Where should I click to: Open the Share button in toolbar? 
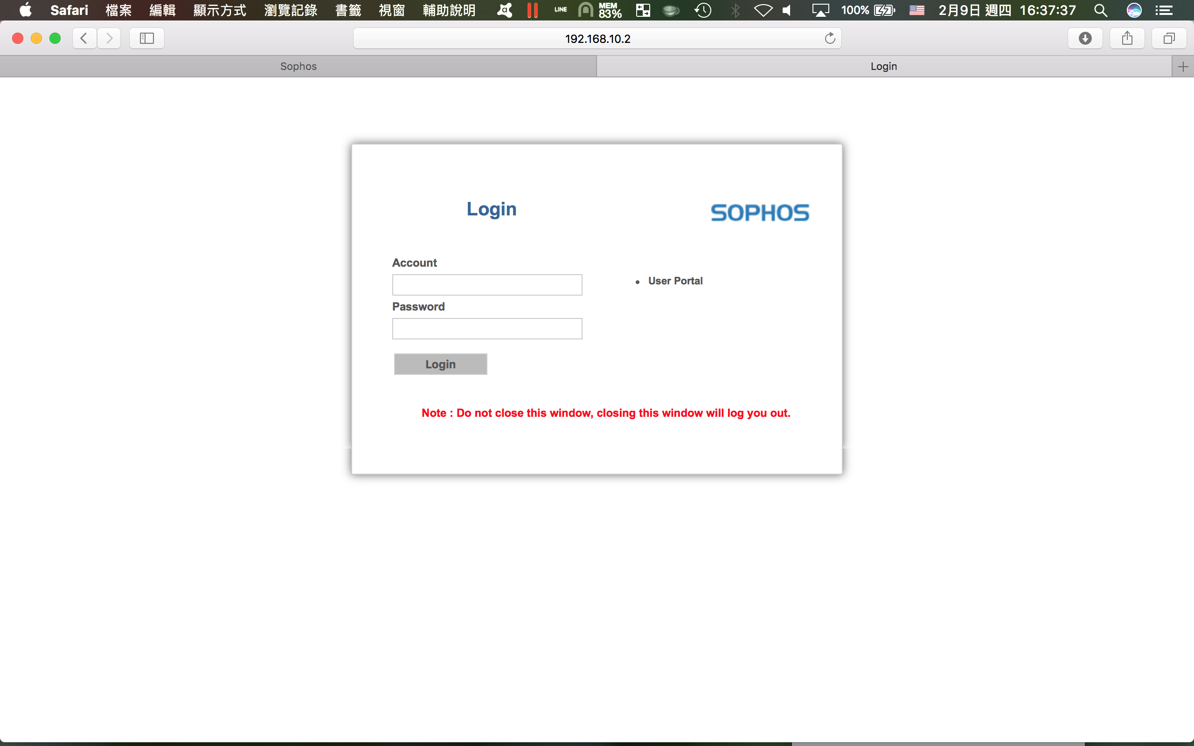[1127, 38]
